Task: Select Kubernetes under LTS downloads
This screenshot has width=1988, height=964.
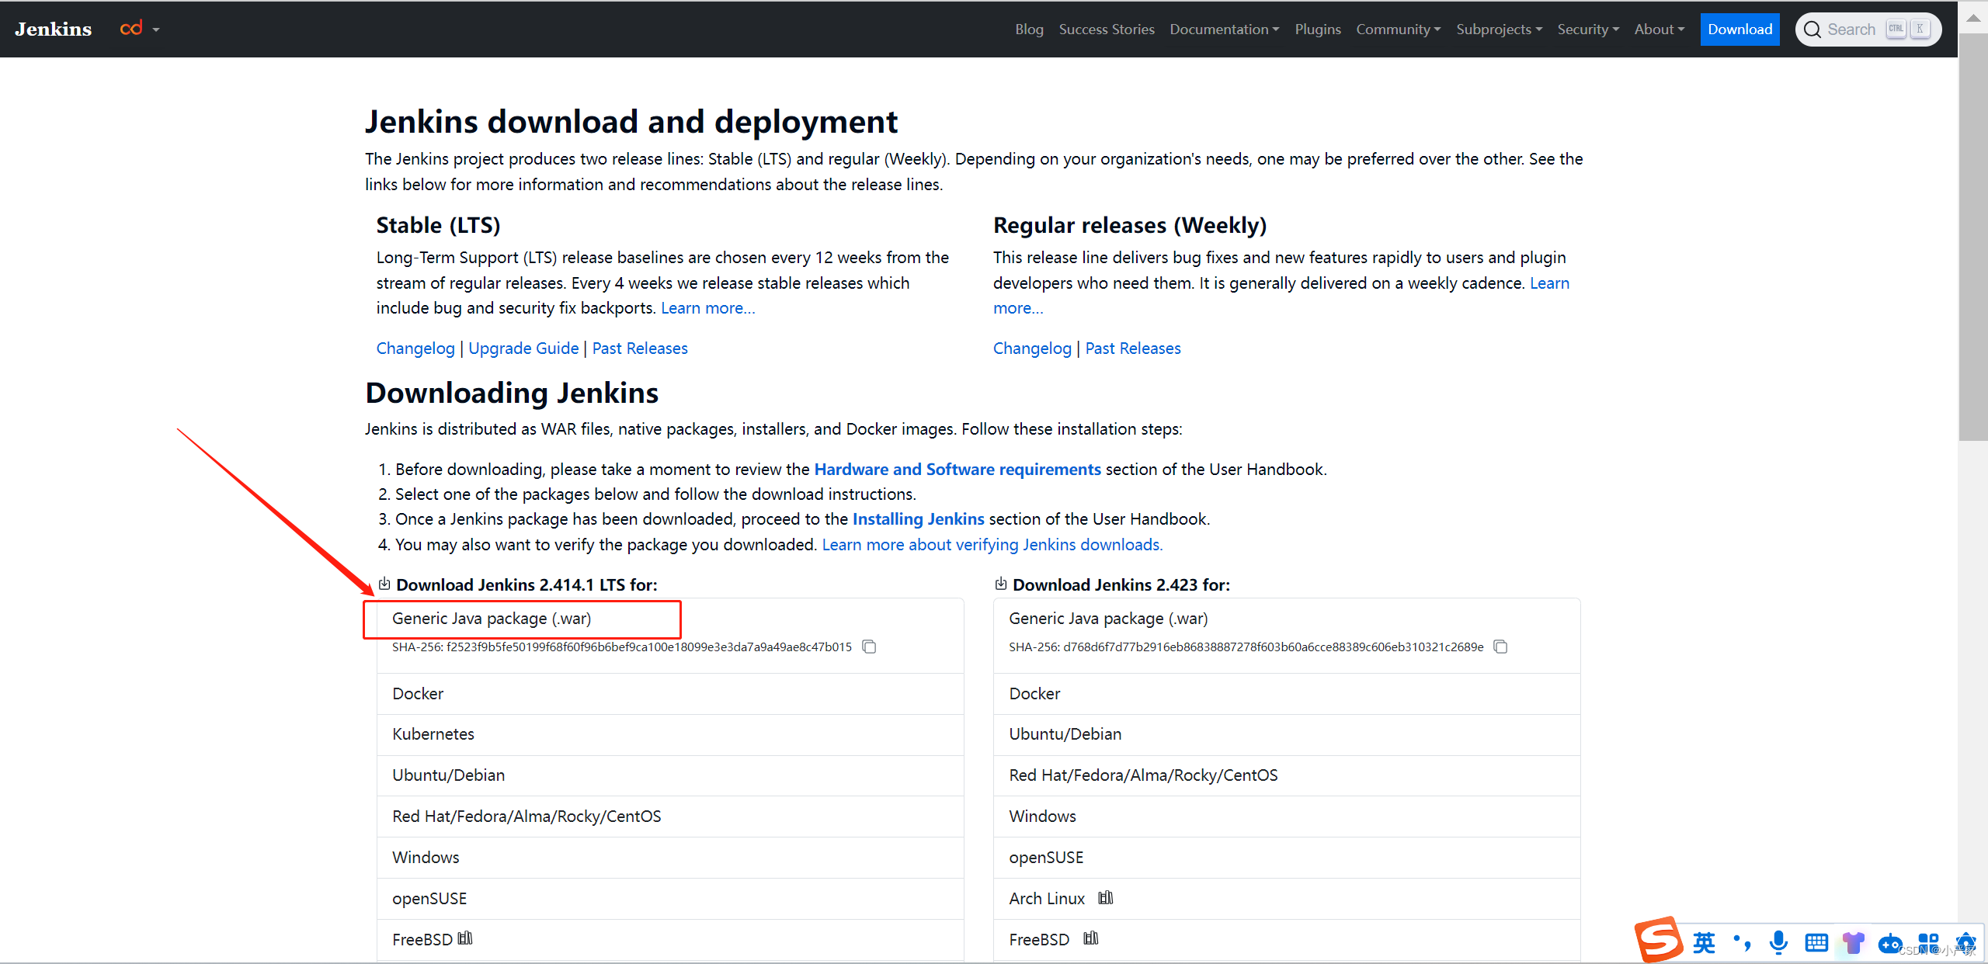Action: (670, 734)
